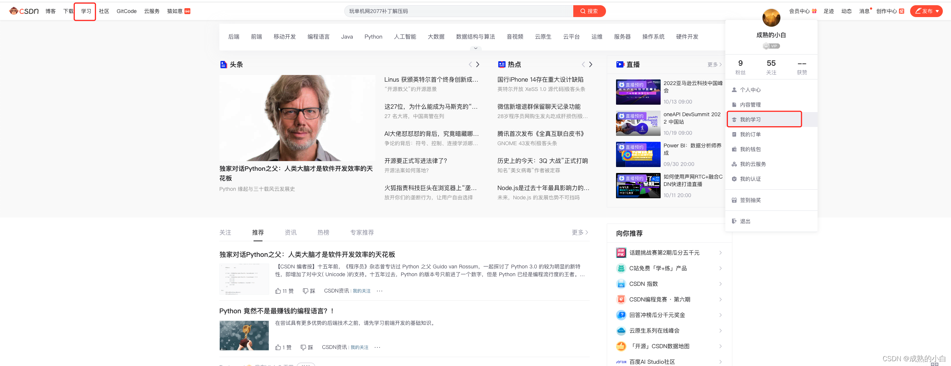Click 更多 next to the feed tabs
The width and height of the screenshot is (951, 366).
coord(580,232)
